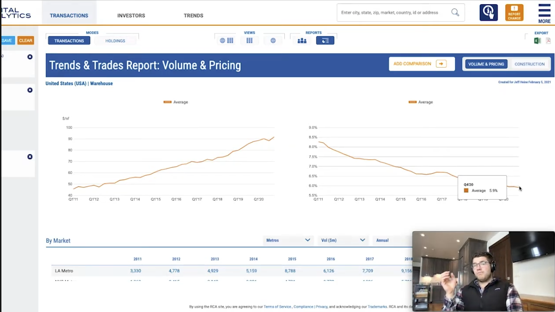Toggle to the Construction view

[x=530, y=64]
